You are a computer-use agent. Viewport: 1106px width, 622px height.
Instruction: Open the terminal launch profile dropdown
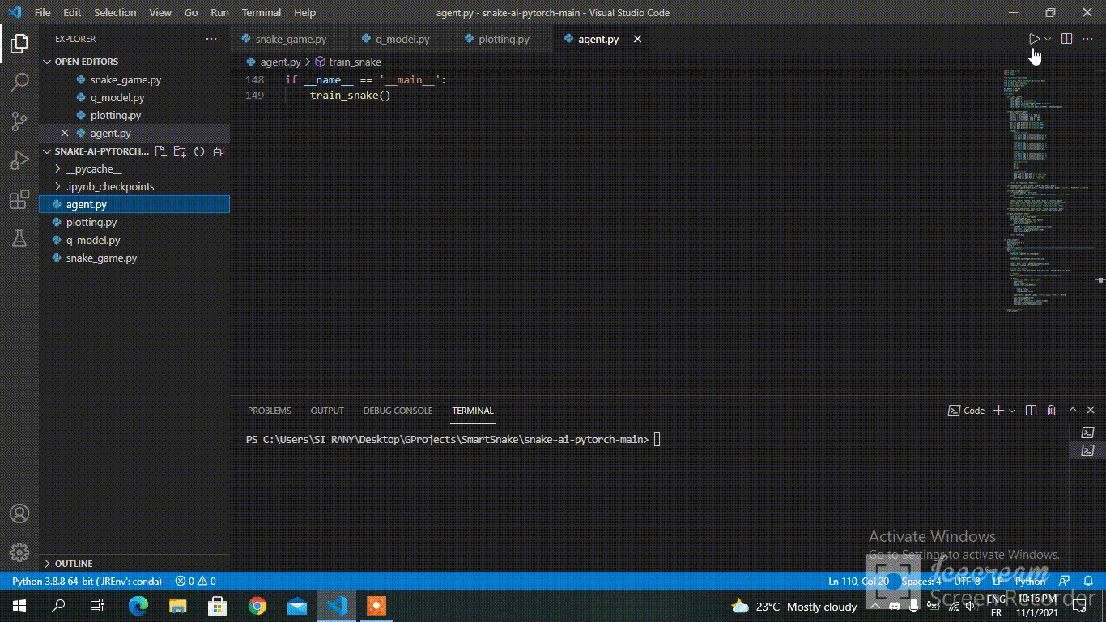tap(1012, 411)
